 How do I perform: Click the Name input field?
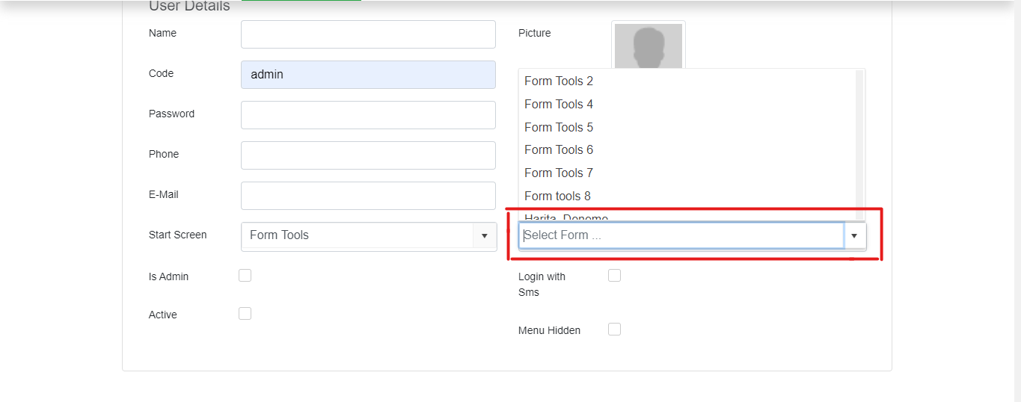tap(368, 34)
